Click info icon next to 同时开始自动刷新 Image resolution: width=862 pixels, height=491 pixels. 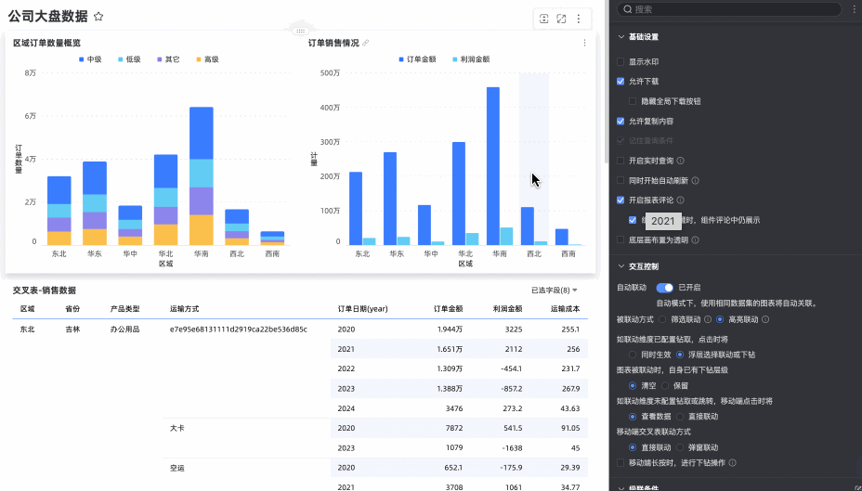point(695,181)
